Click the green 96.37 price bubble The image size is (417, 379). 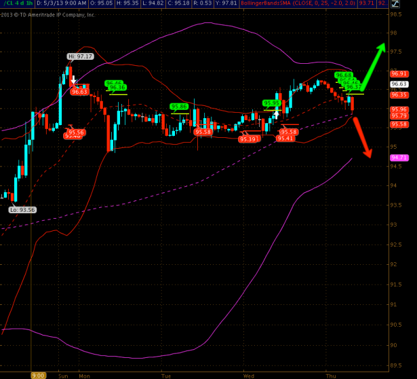pyautogui.click(x=354, y=87)
